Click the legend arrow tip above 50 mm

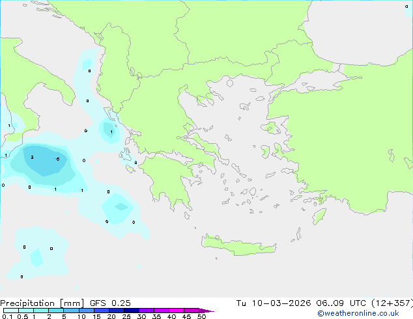[206, 311]
